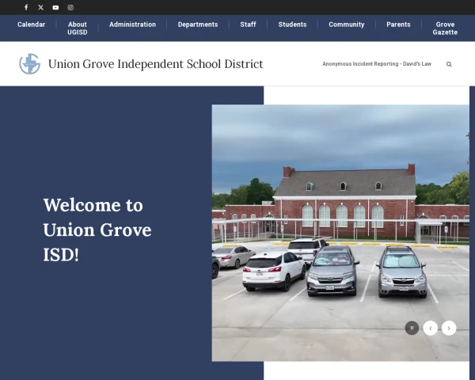Expand the Departments menu
This screenshot has height=380, width=475.
[x=198, y=25]
